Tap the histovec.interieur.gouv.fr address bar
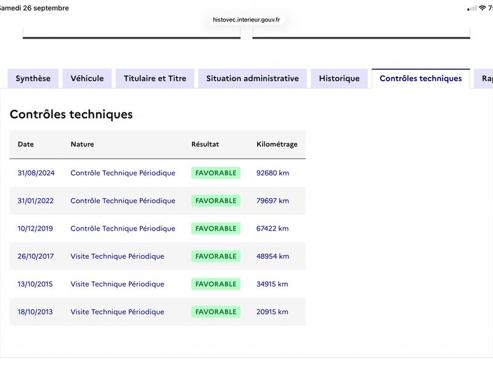This screenshot has height=369, width=493. click(x=246, y=20)
